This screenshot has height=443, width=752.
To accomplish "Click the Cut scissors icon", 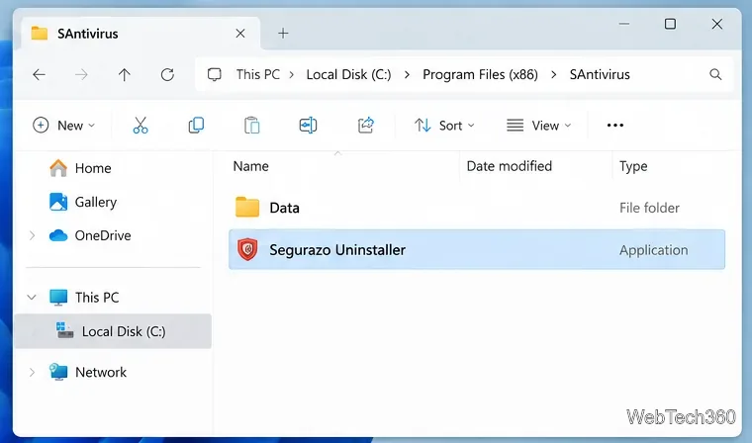I will click(141, 126).
